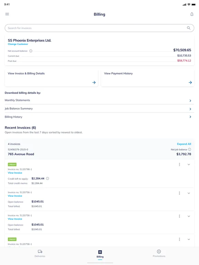Click the Search for invoices field
Image resolution: width=199 pixels, height=265 pixels.
(99, 28)
